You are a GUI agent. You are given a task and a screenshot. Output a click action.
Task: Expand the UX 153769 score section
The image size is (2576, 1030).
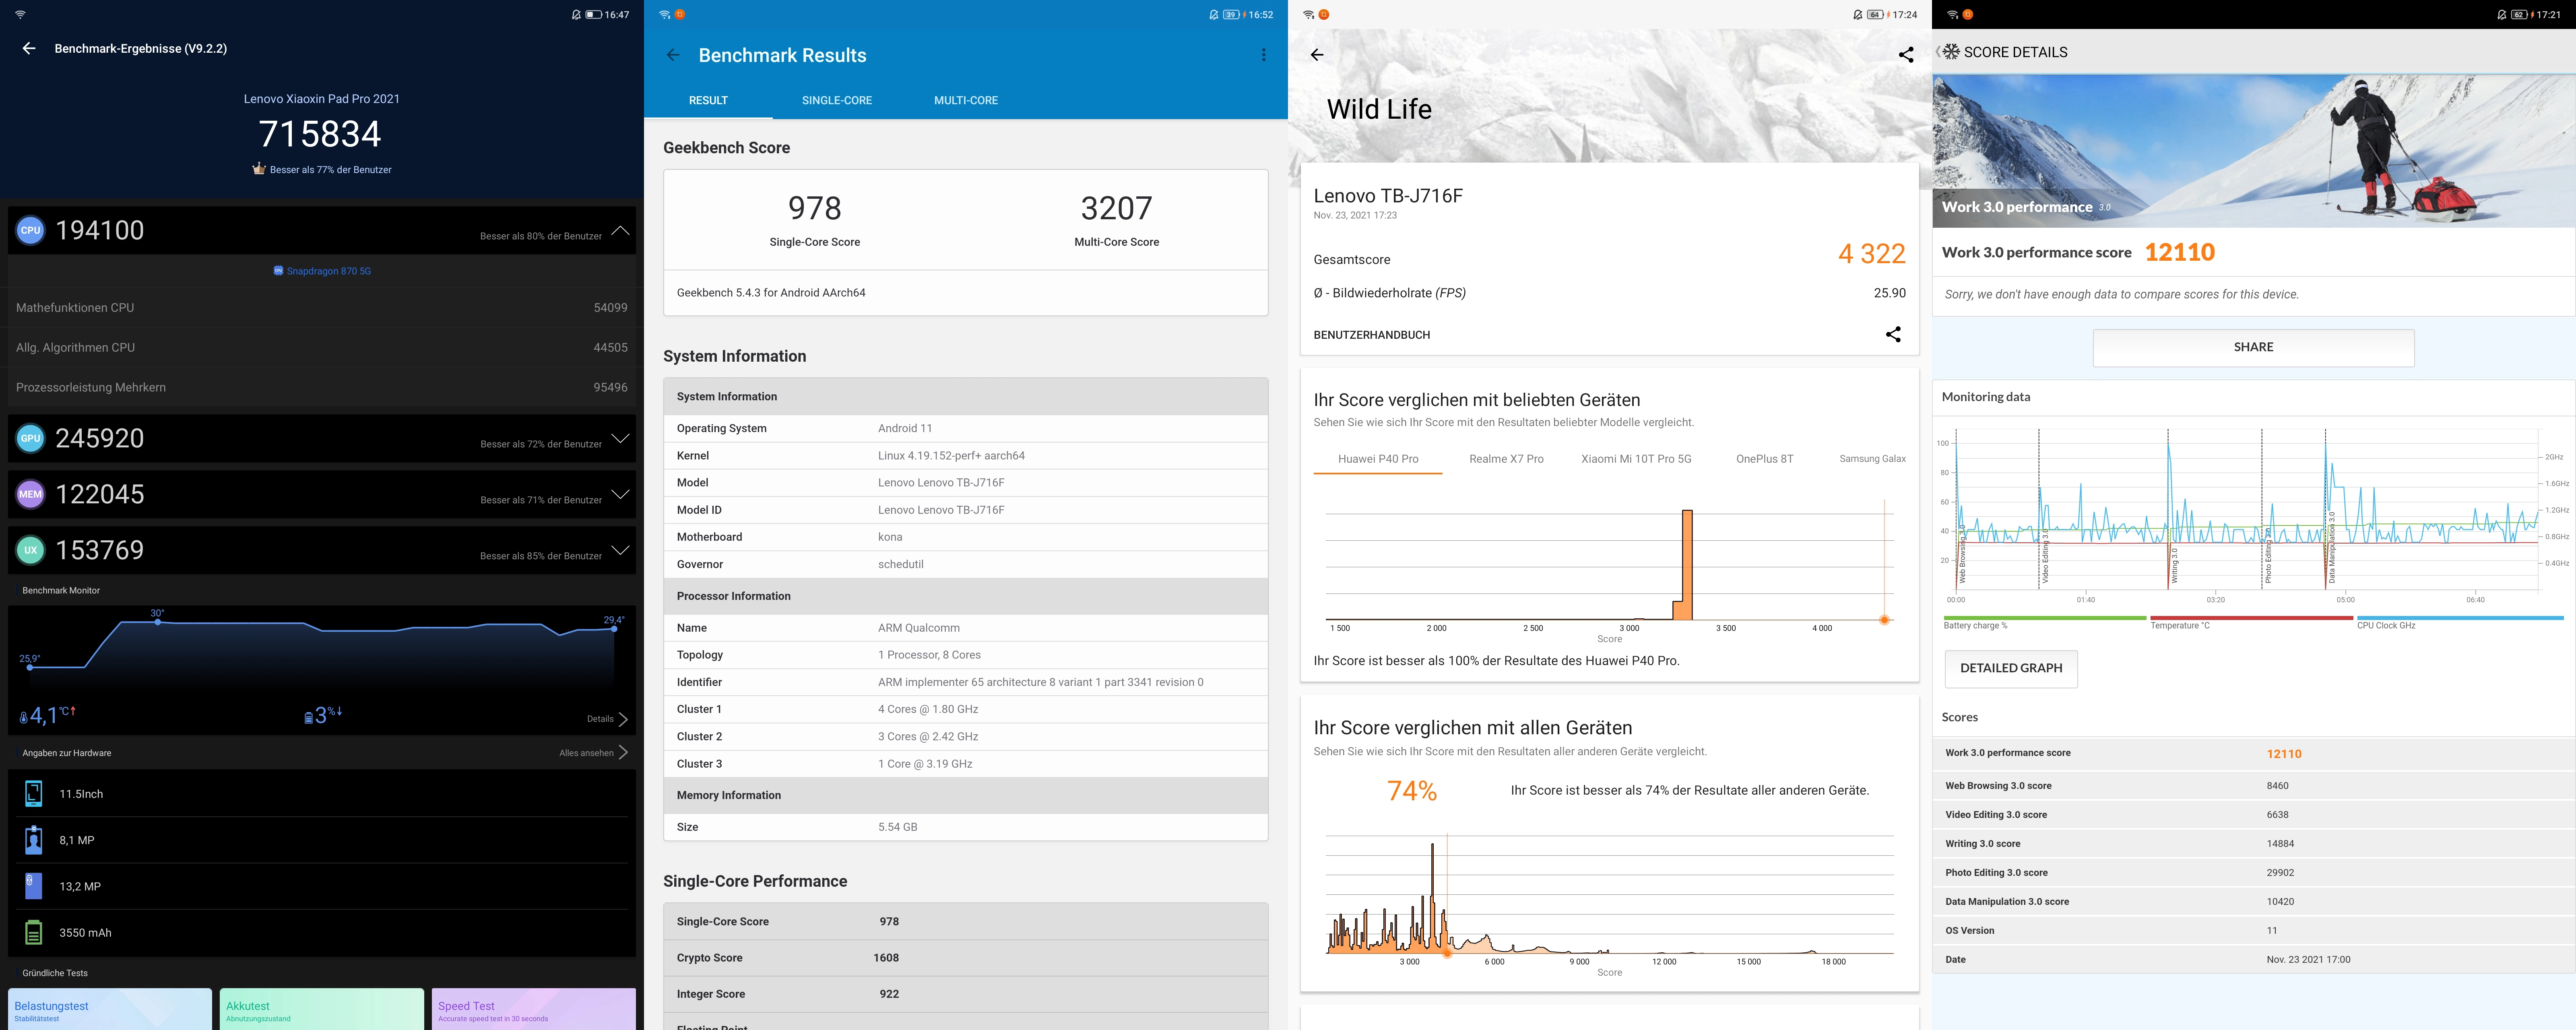tap(620, 550)
